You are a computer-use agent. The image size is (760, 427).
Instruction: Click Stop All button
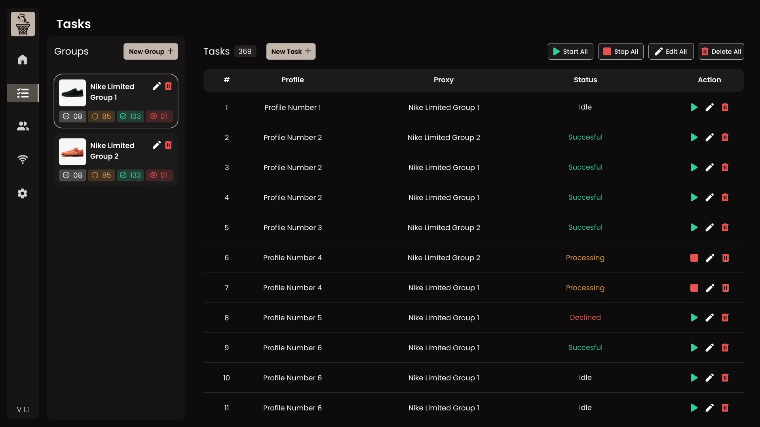click(621, 51)
